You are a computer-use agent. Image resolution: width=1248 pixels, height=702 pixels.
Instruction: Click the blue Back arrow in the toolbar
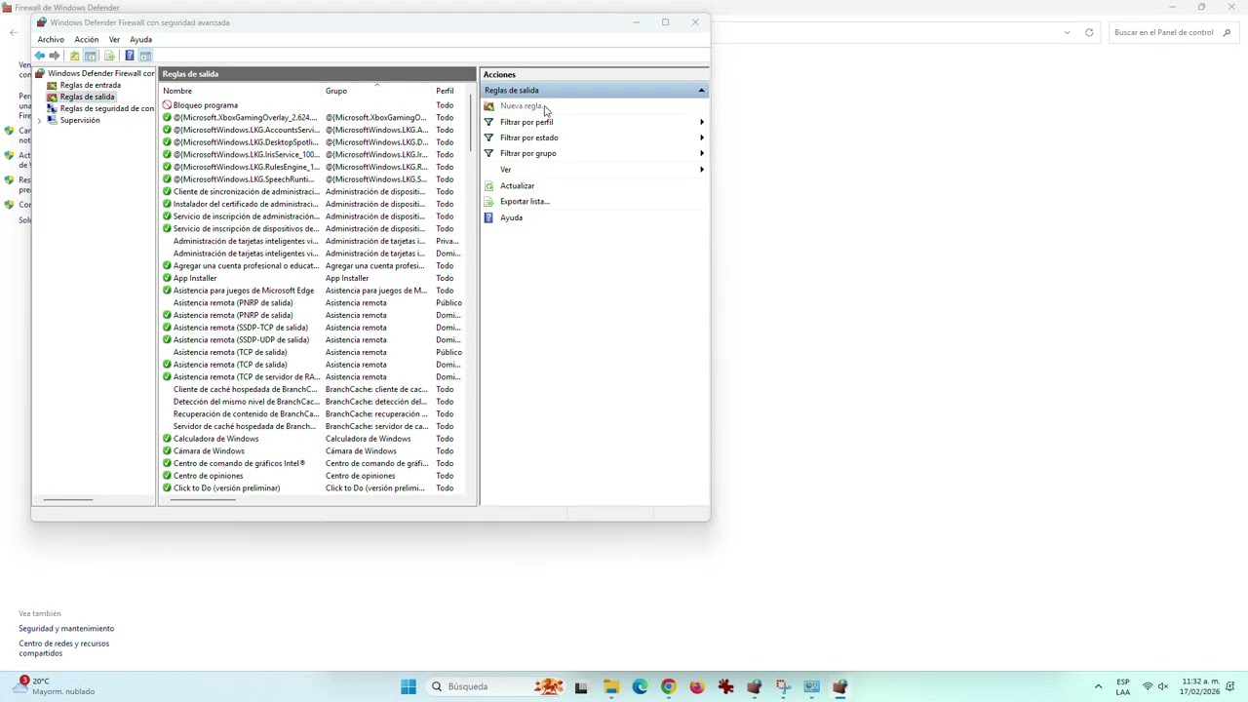coord(39,56)
